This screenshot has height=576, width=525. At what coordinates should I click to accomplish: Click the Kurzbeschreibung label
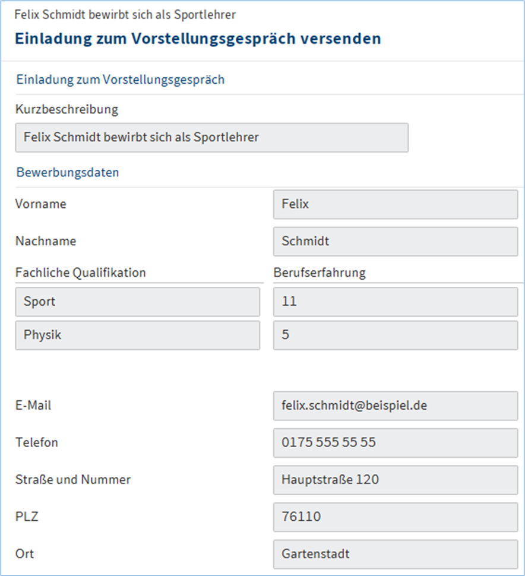[67, 109]
